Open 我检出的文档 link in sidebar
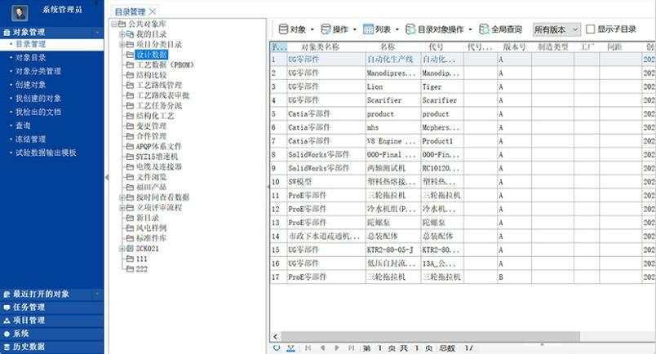This screenshot has width=656, height=354. point(38,112)
